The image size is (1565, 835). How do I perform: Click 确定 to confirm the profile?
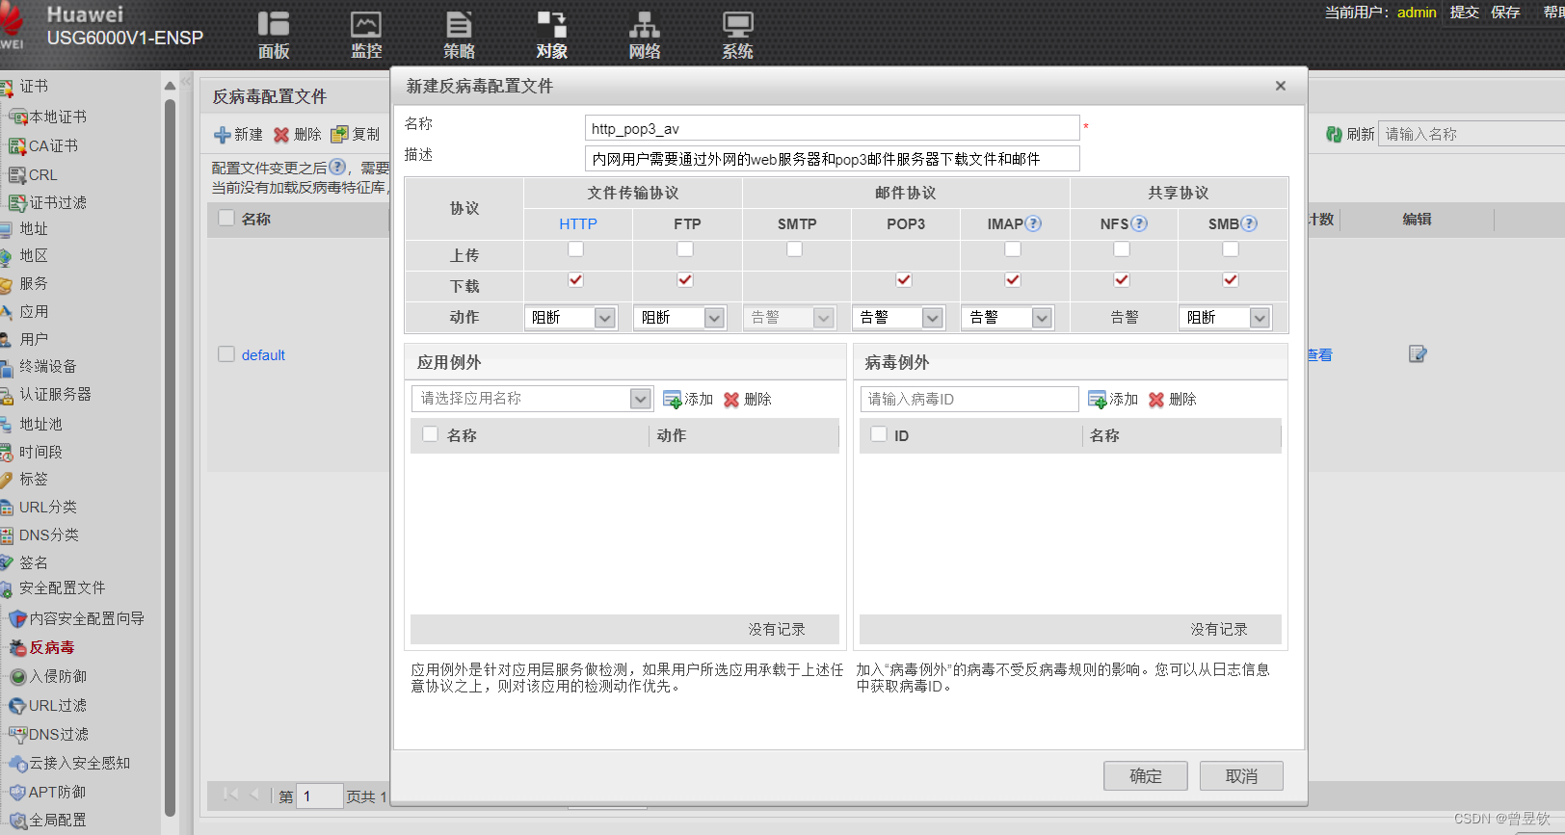pyautogui.click(x=1146, y=776)
